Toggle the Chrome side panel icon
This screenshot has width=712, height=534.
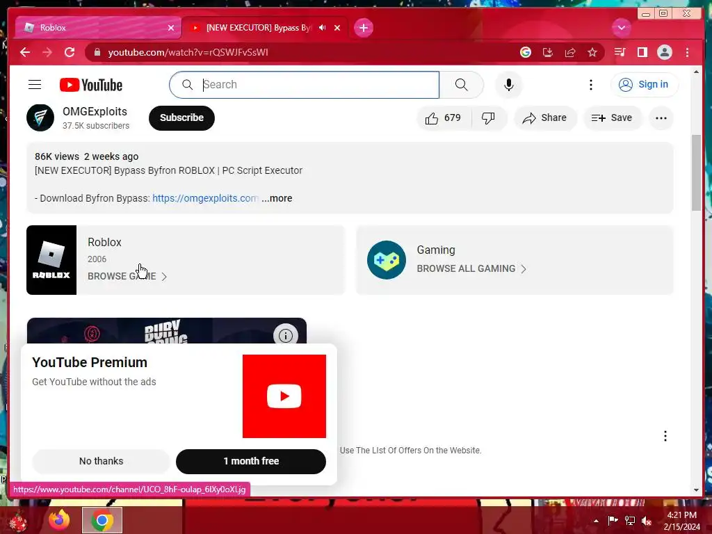642,52
